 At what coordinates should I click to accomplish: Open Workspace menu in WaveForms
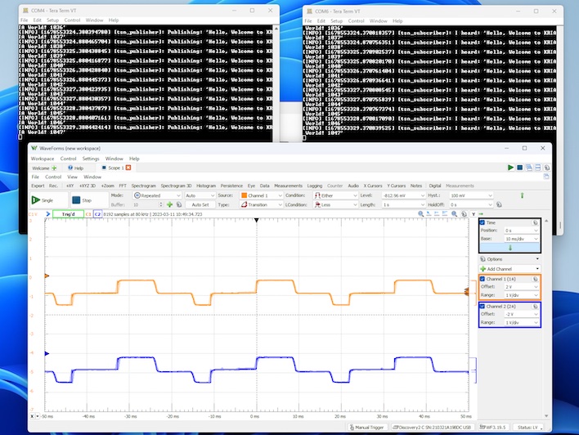coord(43,159)
